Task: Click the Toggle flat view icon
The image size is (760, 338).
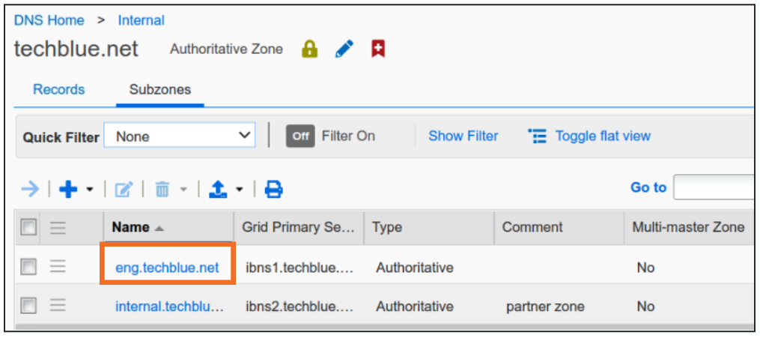Action: (x=538, y=136)
